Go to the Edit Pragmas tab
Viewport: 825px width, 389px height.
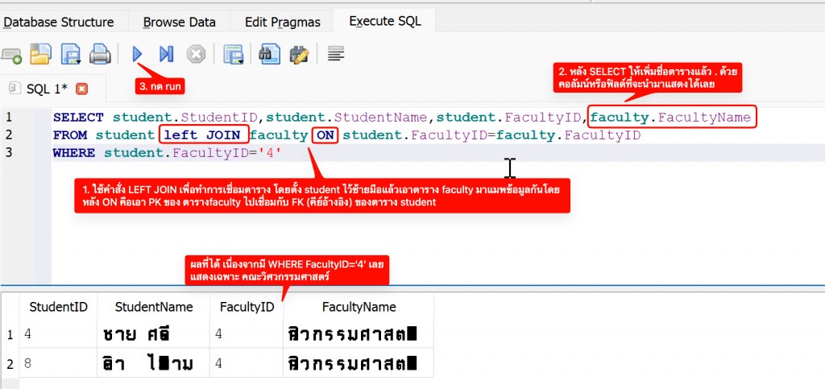pos(283,22)
